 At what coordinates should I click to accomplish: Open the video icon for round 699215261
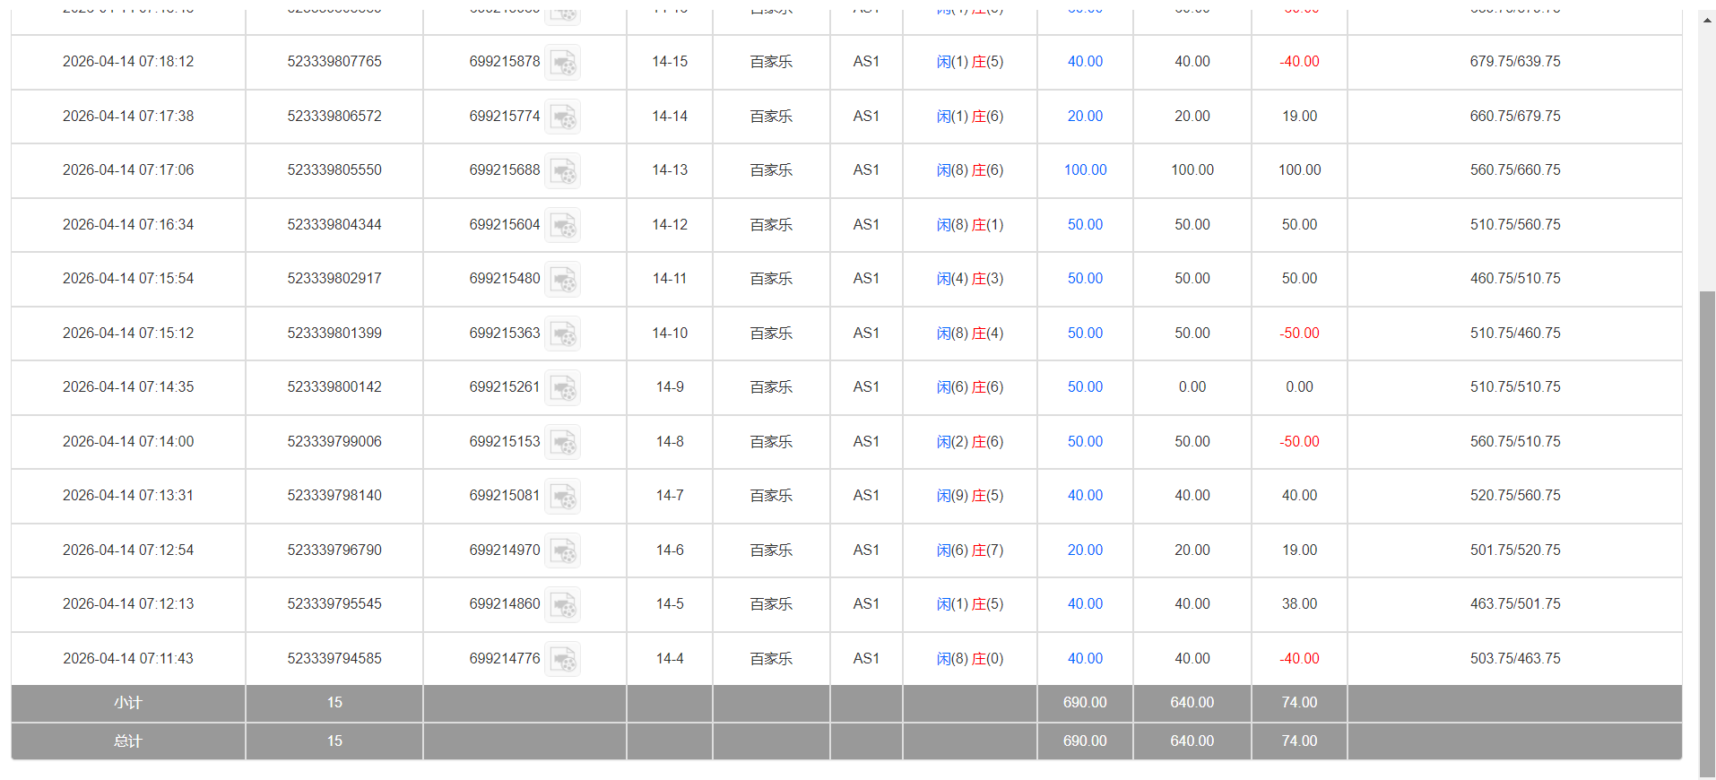pos(563,388)
